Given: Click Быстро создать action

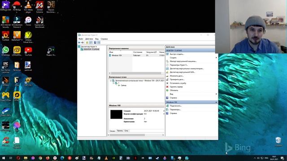Looking at the screenshot, I should tap(177, 54).
